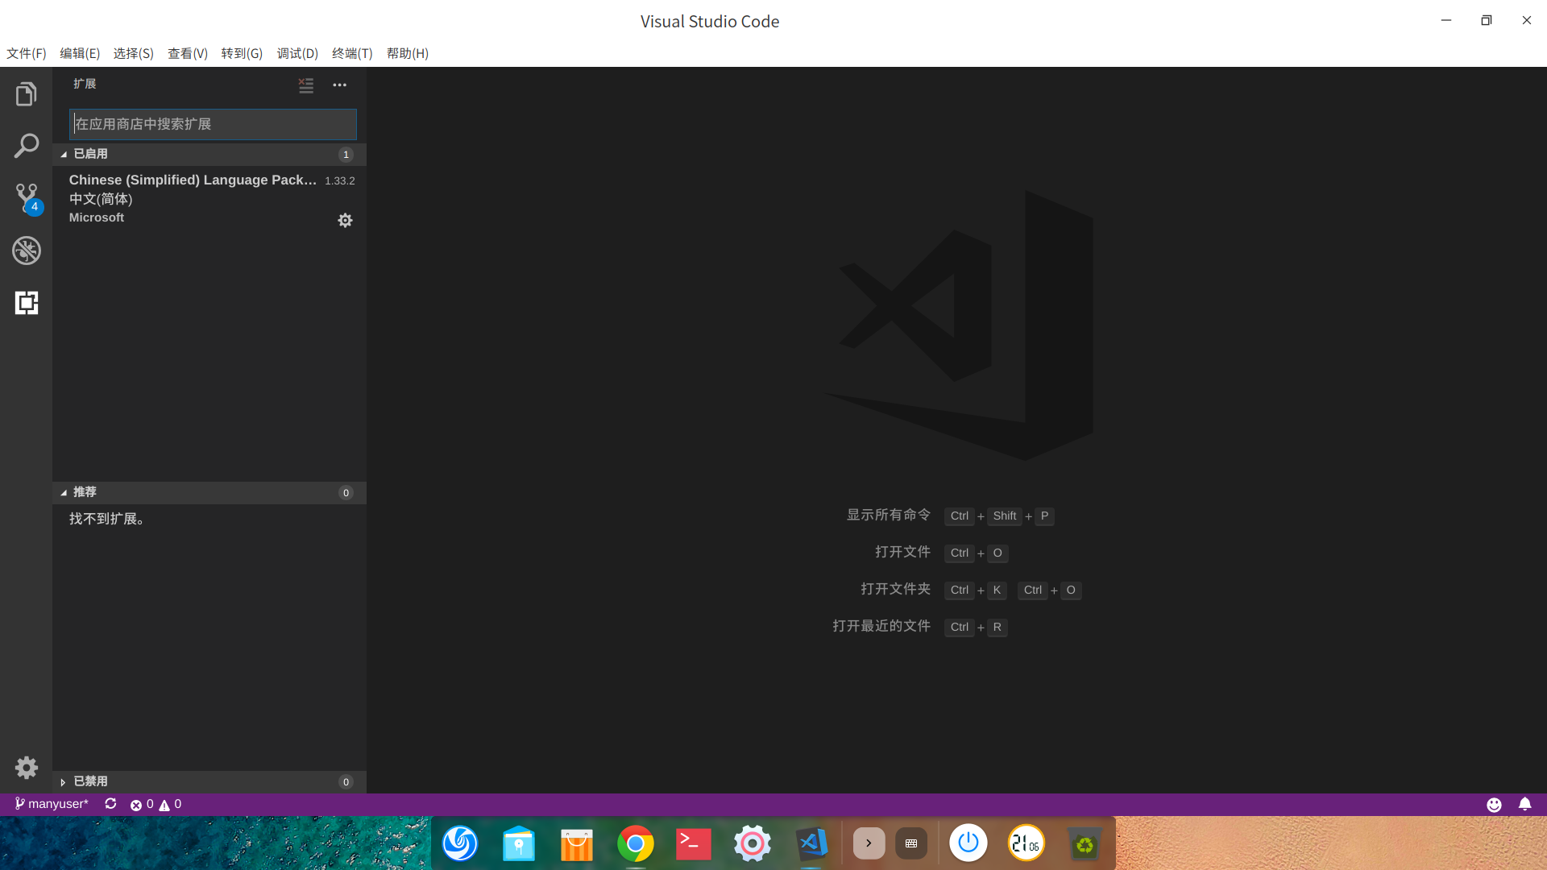Open the 文件(F) menu
The image size is (1547, 870).
coord(27,53)
